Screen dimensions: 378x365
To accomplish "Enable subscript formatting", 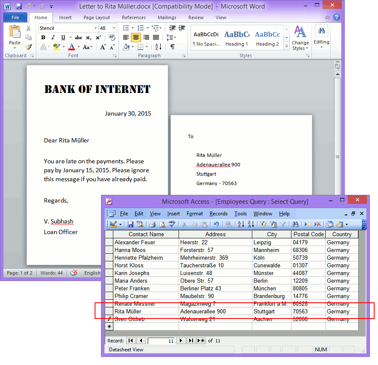I will (x=88, y=37).
